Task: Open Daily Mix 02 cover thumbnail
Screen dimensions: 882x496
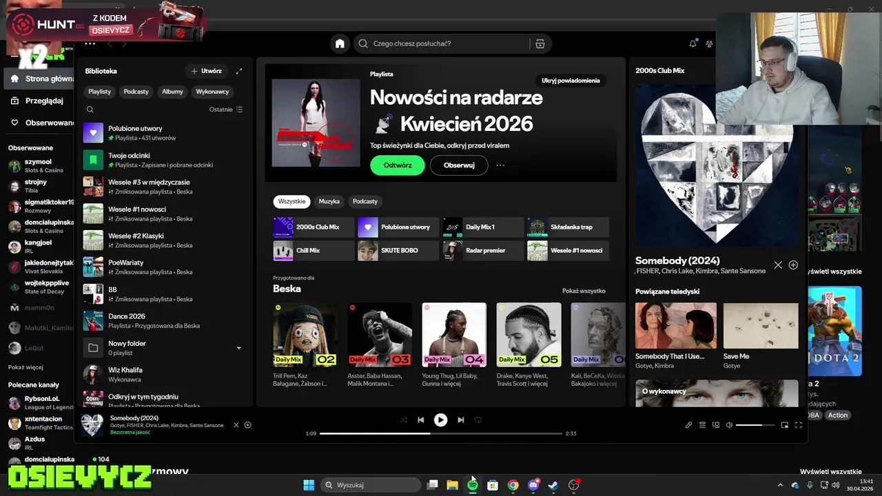Action: click(305, 335)
